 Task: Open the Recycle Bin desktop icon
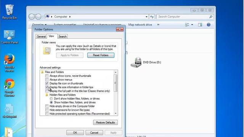click(9, 12)
